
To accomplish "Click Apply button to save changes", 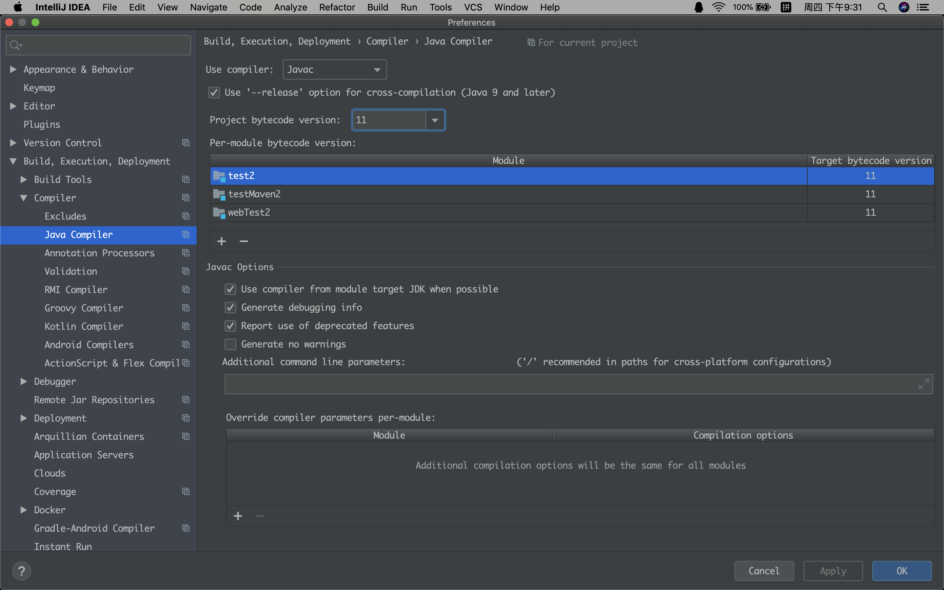I will pos(831,570).
